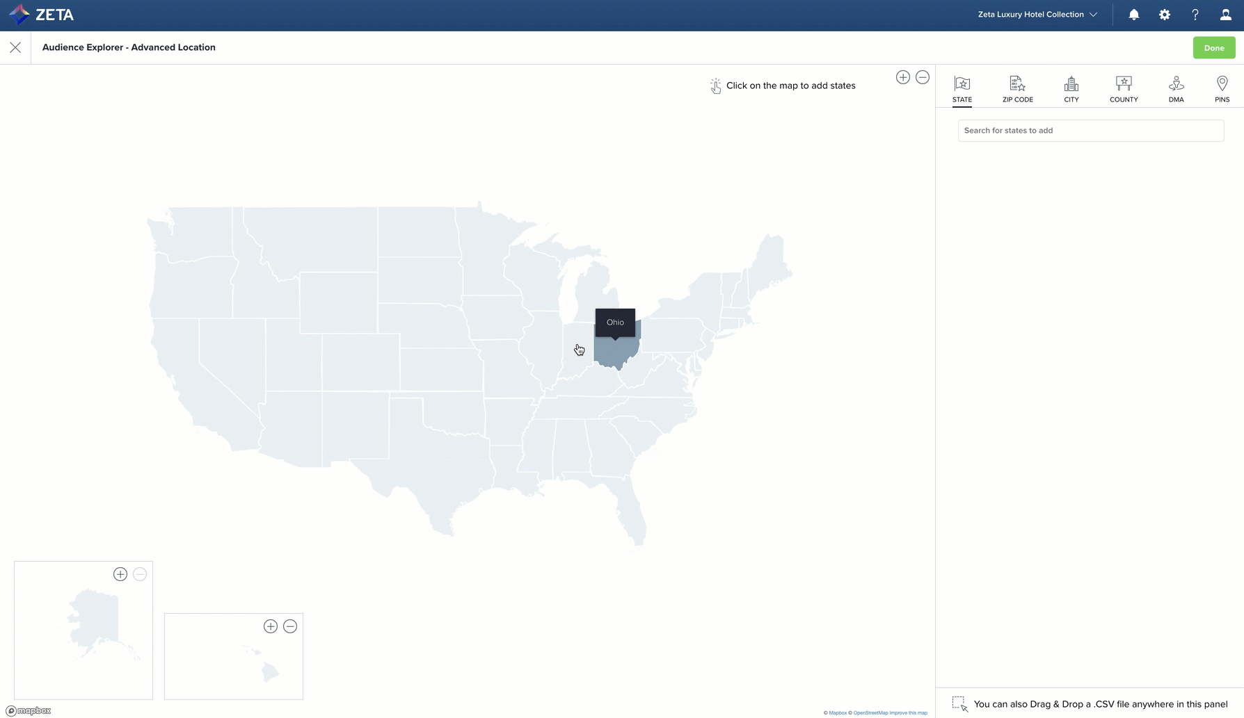Zoom in on the main map

[902, 77]
